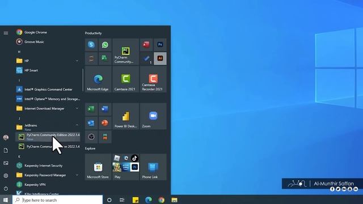Open the user account menu in Start
This screenshot has width=363, height=204.
tap(6, 137)
